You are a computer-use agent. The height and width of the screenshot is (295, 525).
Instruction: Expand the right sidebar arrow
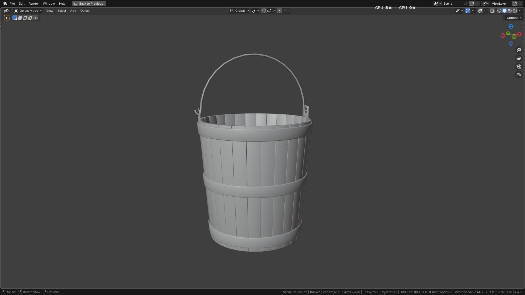tap(524, 27)
